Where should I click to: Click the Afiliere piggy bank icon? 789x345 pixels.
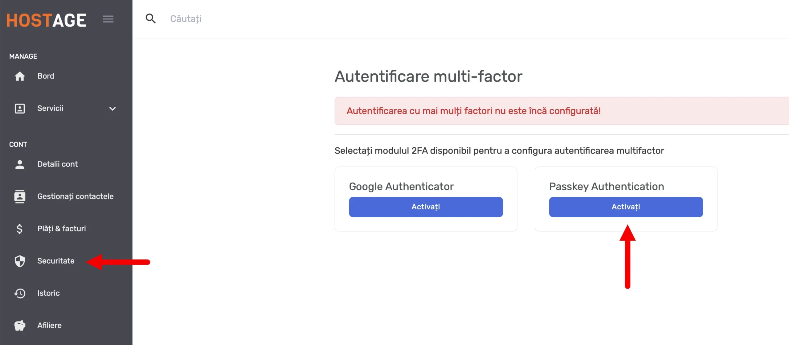20,326
